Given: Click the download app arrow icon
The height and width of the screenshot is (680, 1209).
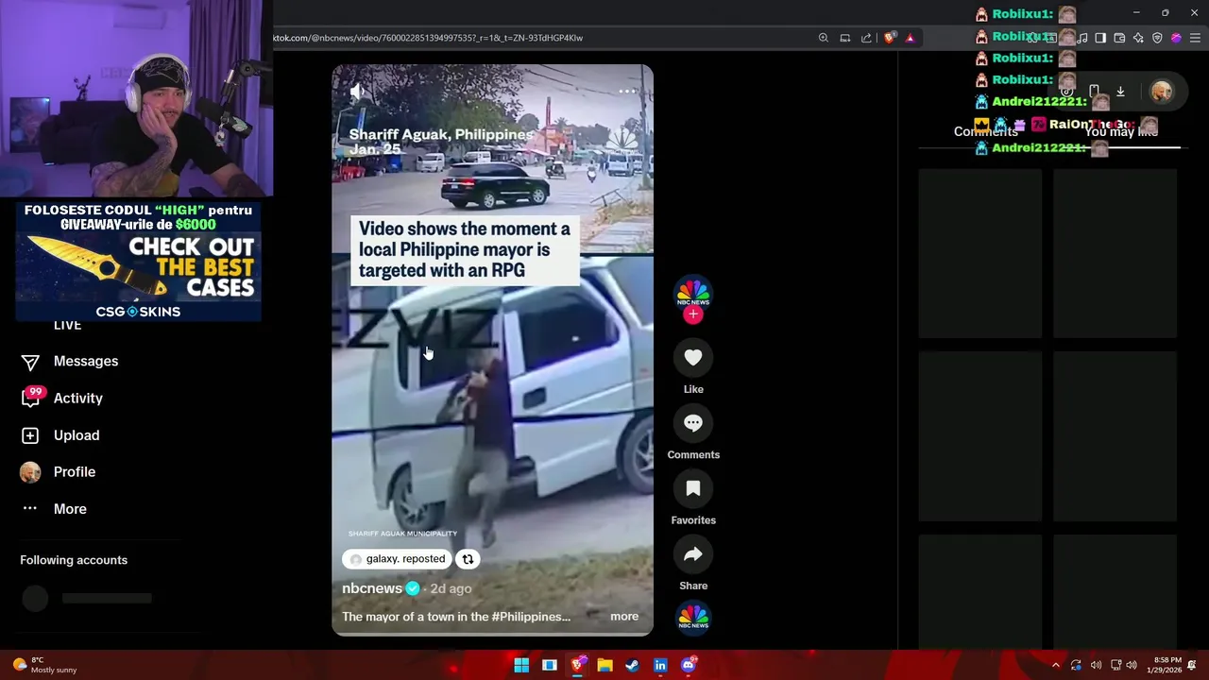Looking at the screenshot, I should tap(1120, 92).
